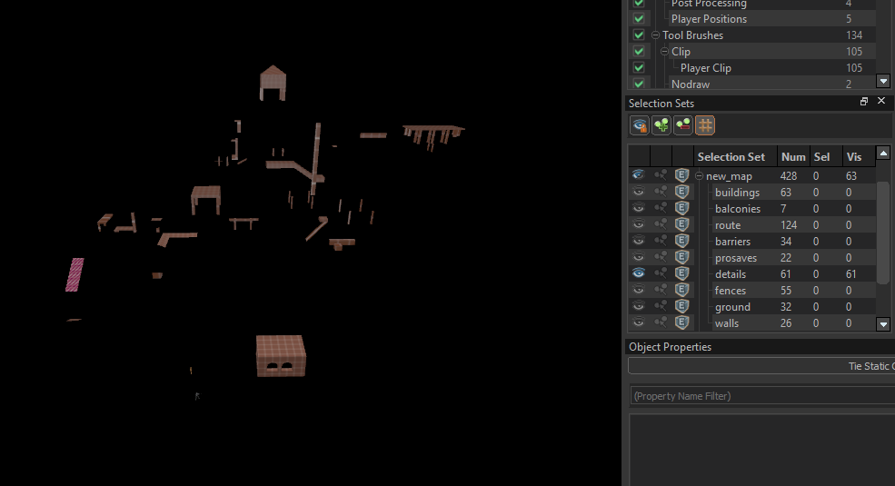This screenshot has height=486, width=895.
Task: Click the select-members icon for buildings row
Action: point(661,193)
